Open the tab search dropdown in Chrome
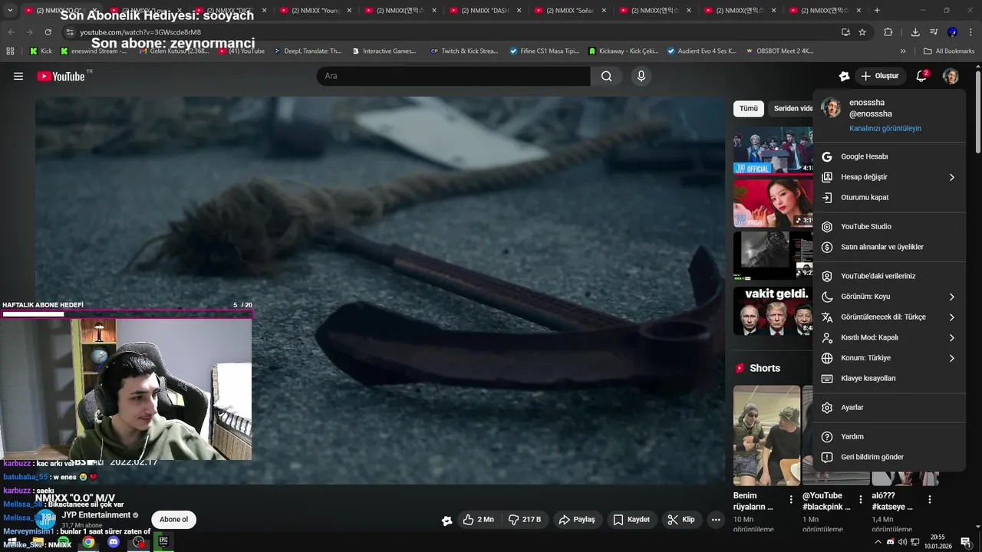 tap(10, 10)
